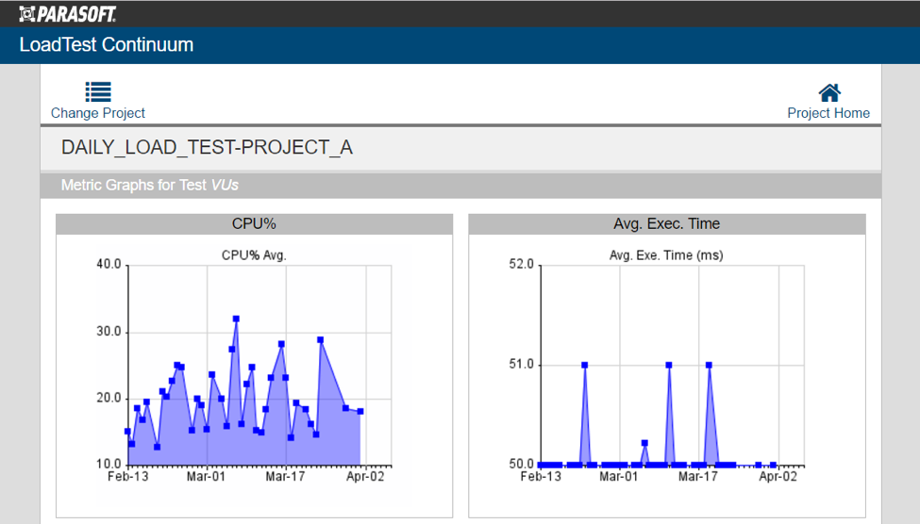Click the LoadTest Continuum title
Screen dimensions: 920x524
107,45
